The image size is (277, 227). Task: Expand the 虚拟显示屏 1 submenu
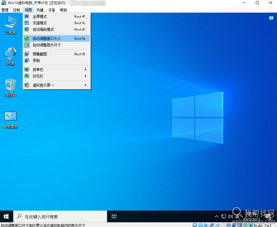(57, 85)
